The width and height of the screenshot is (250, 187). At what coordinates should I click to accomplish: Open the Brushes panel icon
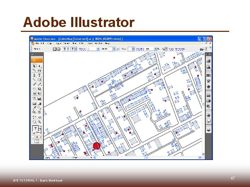[208, 81]
